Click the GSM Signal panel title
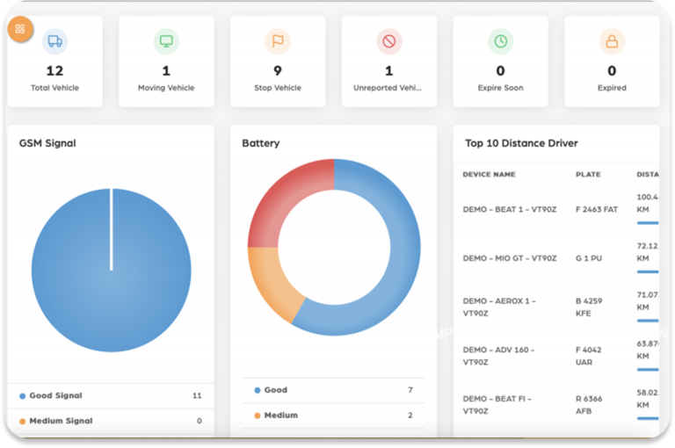The image size is (675, 448). (47, 143)
